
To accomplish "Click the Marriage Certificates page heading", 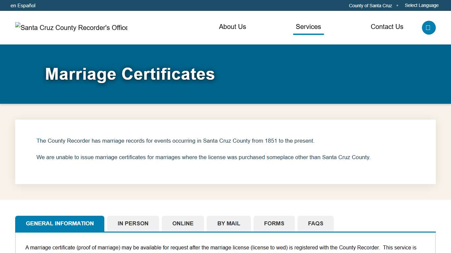I will click(x=130, y=74).
